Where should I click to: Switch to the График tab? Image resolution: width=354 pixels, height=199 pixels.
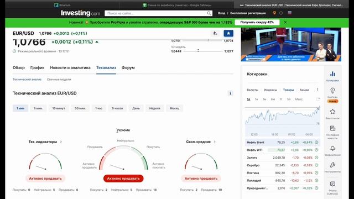(37, 67)
